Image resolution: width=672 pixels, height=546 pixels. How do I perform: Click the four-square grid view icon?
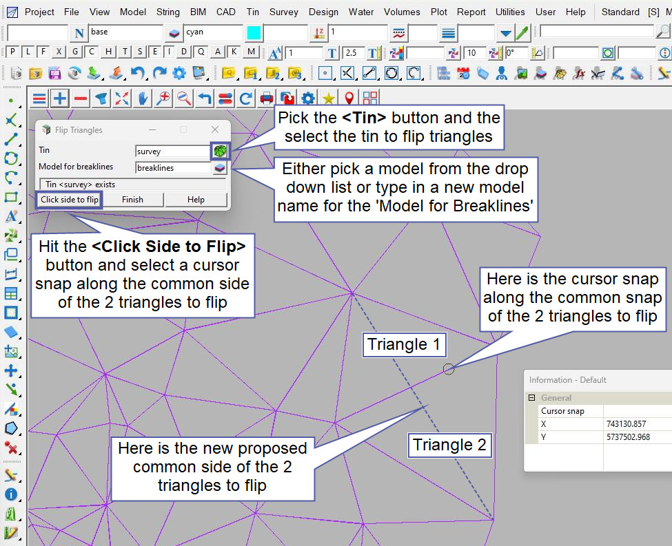coord(370,99)
